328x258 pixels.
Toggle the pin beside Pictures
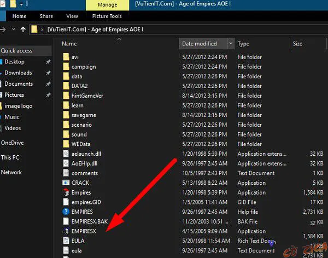[48, 95]
